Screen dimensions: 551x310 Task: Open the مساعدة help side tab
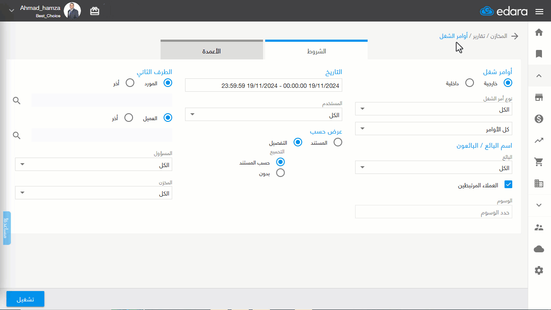coord(7,228)
